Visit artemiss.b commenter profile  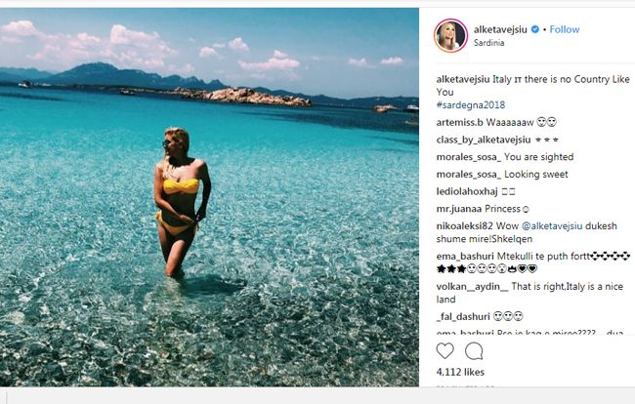pos(460,123)
